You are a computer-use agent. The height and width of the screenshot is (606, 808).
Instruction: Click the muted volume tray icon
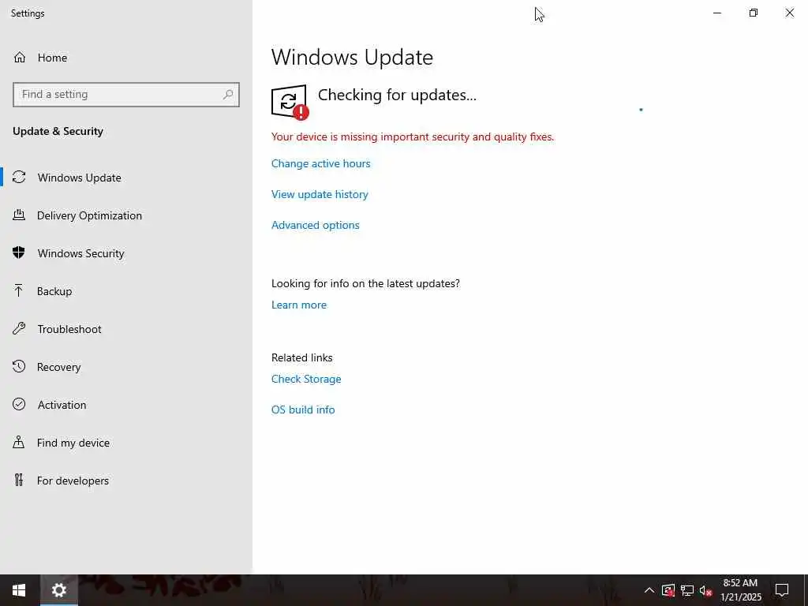tap(705, 590)
